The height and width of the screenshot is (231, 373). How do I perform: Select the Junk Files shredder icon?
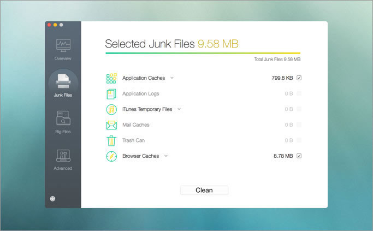[63, 81]
